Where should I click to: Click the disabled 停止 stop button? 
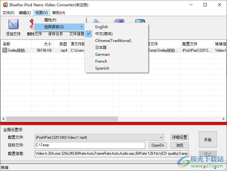(x=208, y=154)
